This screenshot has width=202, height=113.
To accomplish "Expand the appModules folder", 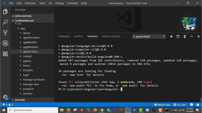I will pyautogui.click(x=32, y=47).
